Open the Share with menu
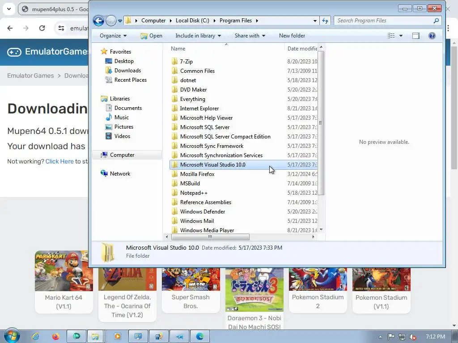Viewport: 458px width, 343px height. pos(250,36)
